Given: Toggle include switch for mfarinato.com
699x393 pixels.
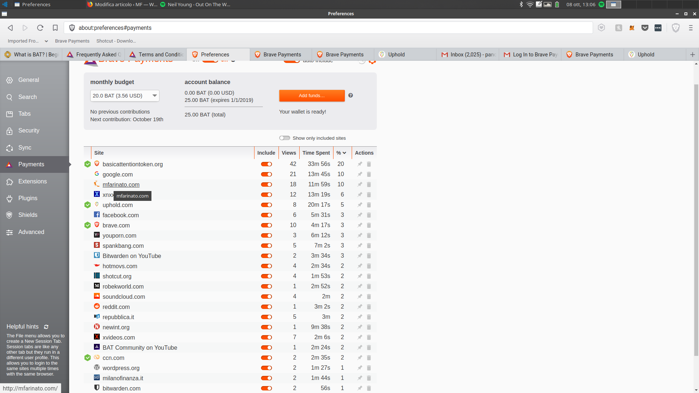Looking at the screenshot, I should 266,184.
